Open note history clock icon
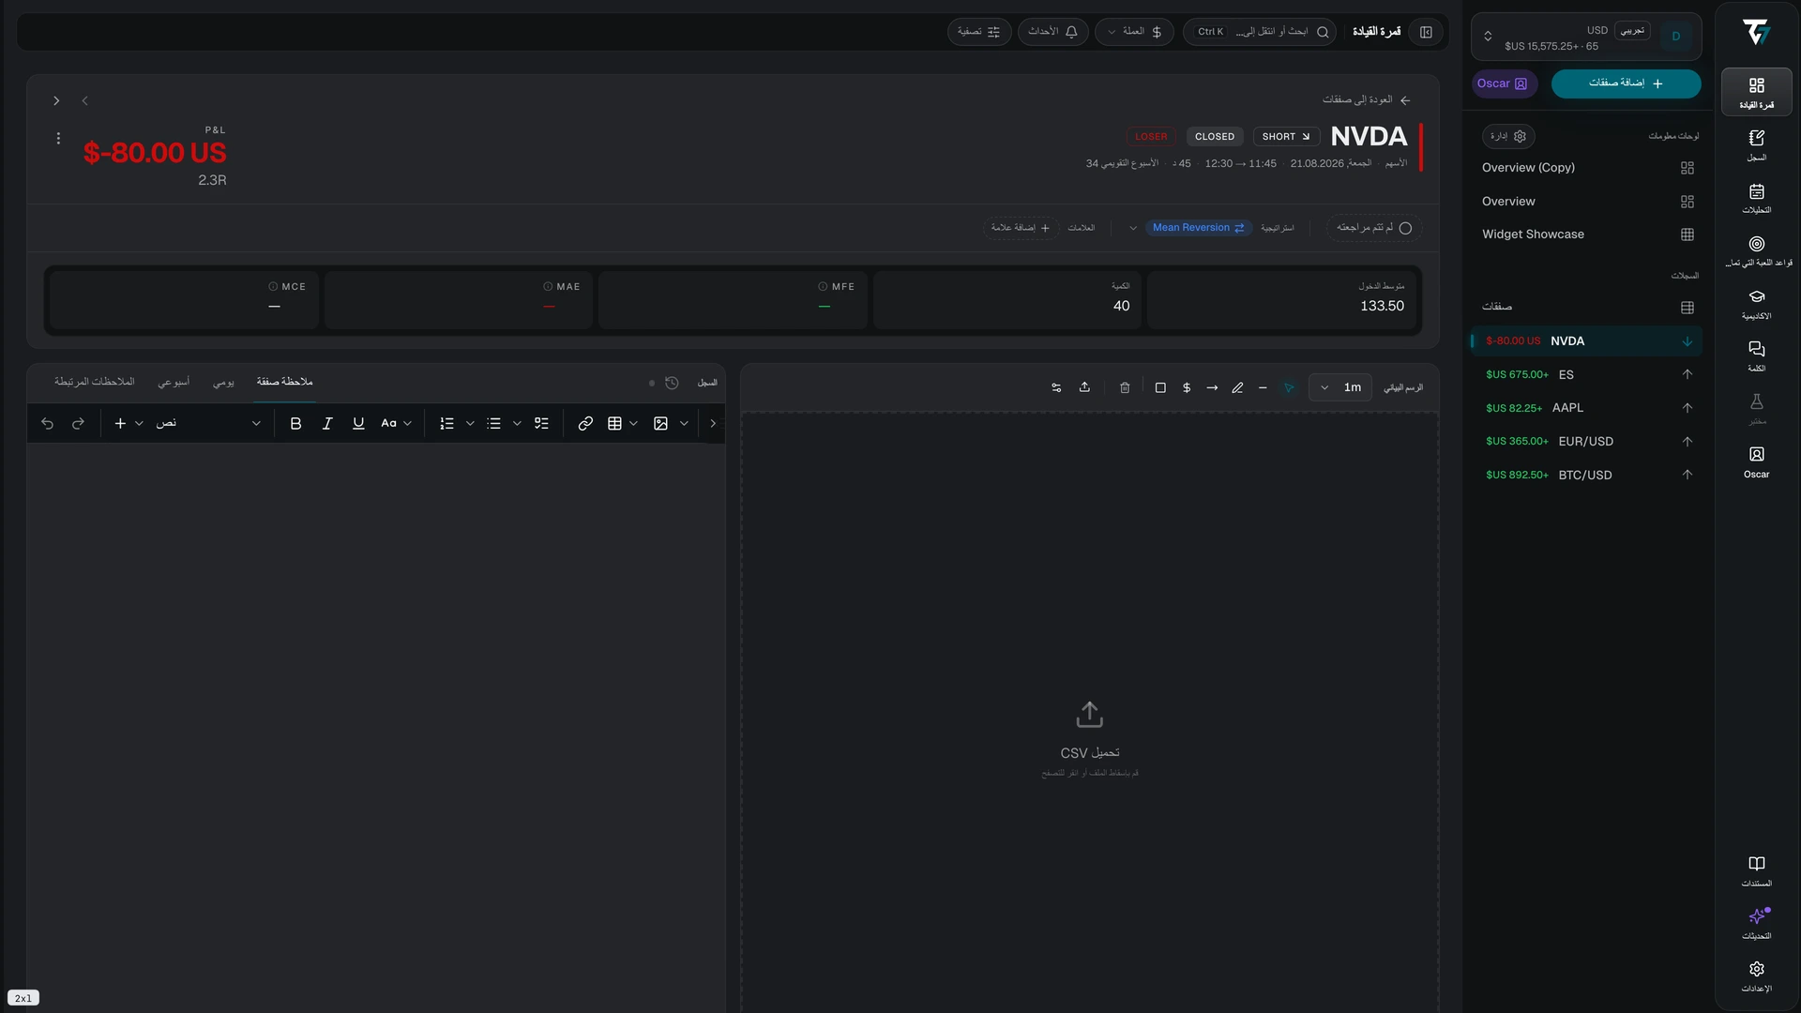The height and width of the screenshot is (1013, 1801). pyautogui.click(x=672, y=383)
